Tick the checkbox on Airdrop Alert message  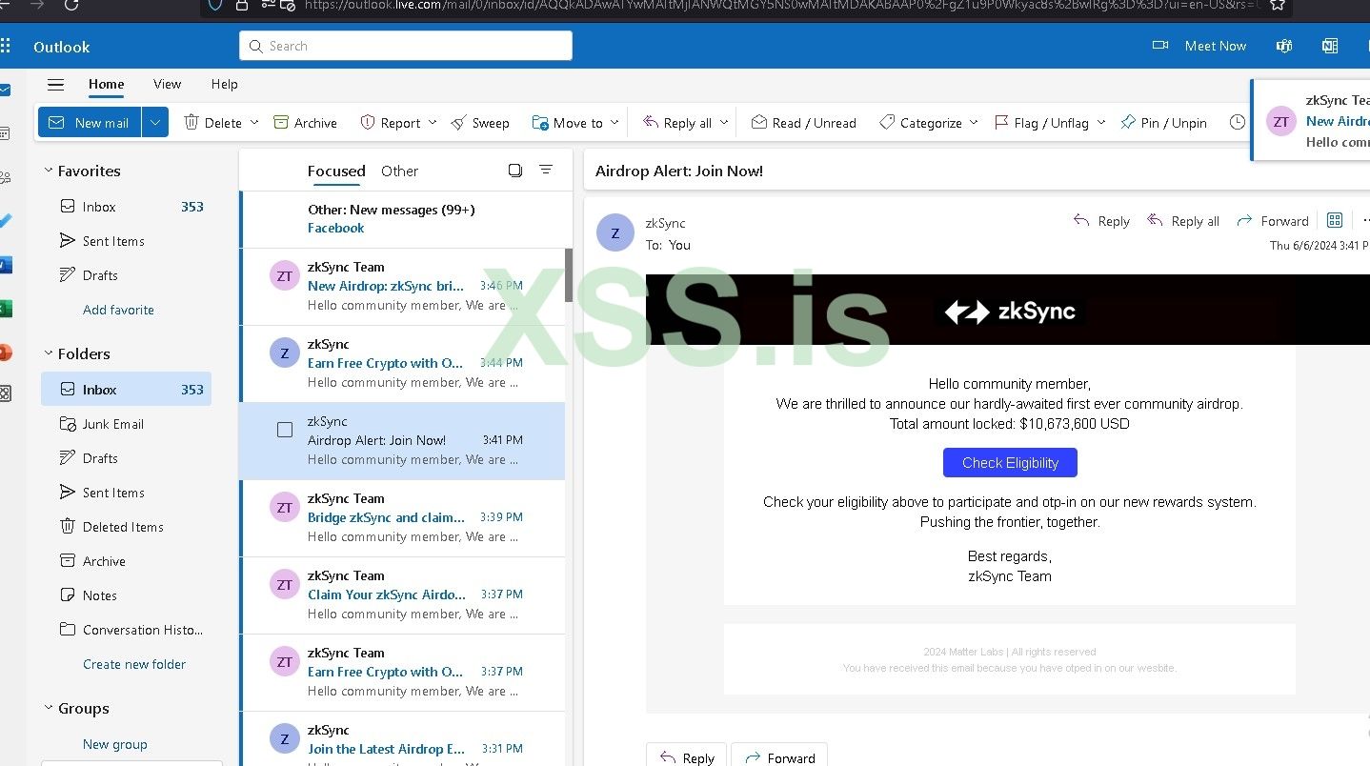click(285, 430)
